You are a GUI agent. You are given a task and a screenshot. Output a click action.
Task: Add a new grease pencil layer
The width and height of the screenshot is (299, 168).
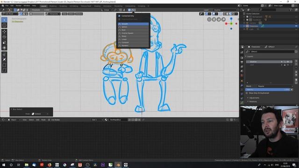(x=296, y=62)
